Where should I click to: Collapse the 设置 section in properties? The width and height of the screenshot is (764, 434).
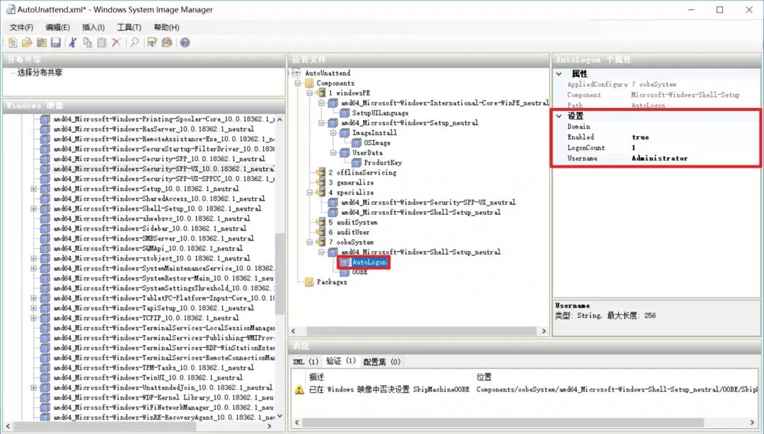559,116
